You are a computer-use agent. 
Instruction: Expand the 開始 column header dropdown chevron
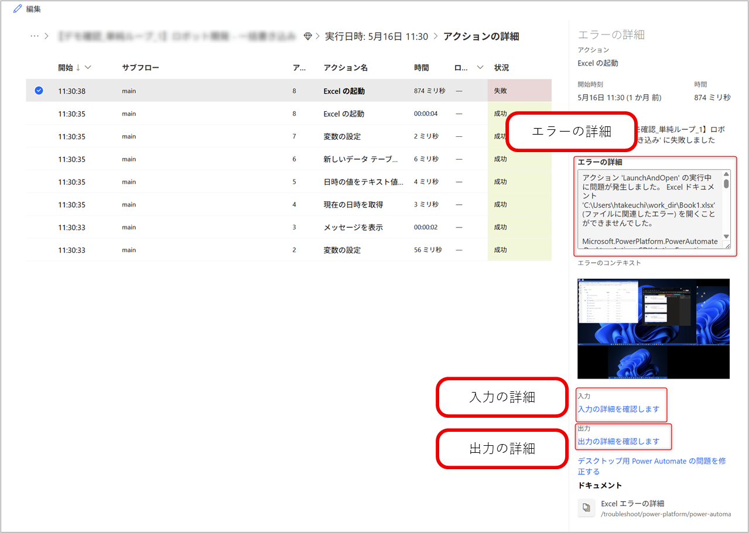88,67
